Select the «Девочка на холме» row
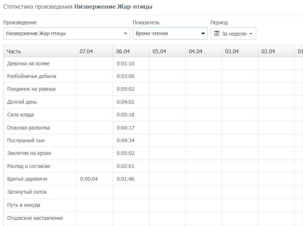The width and height of the screenshot is (303, 226). (x=28, y=64)
